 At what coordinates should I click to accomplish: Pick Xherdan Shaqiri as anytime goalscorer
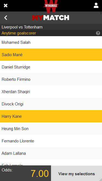[x=51, y=92]
